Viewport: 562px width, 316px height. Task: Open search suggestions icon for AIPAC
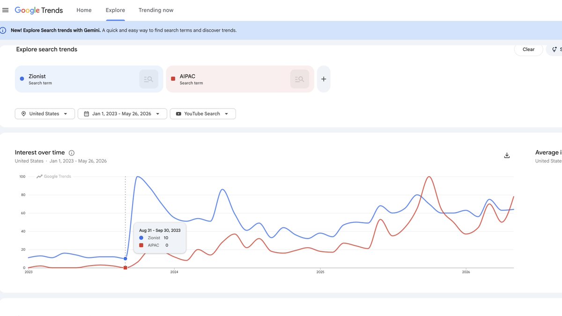[300, 79]
